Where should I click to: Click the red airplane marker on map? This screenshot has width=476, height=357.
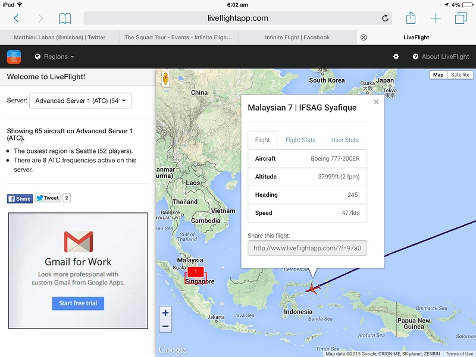[x=313, y=288]
